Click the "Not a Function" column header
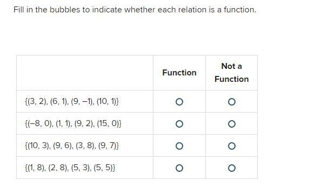Image resolution: width=335 pixels, height=195 pixels. (232, 73)
